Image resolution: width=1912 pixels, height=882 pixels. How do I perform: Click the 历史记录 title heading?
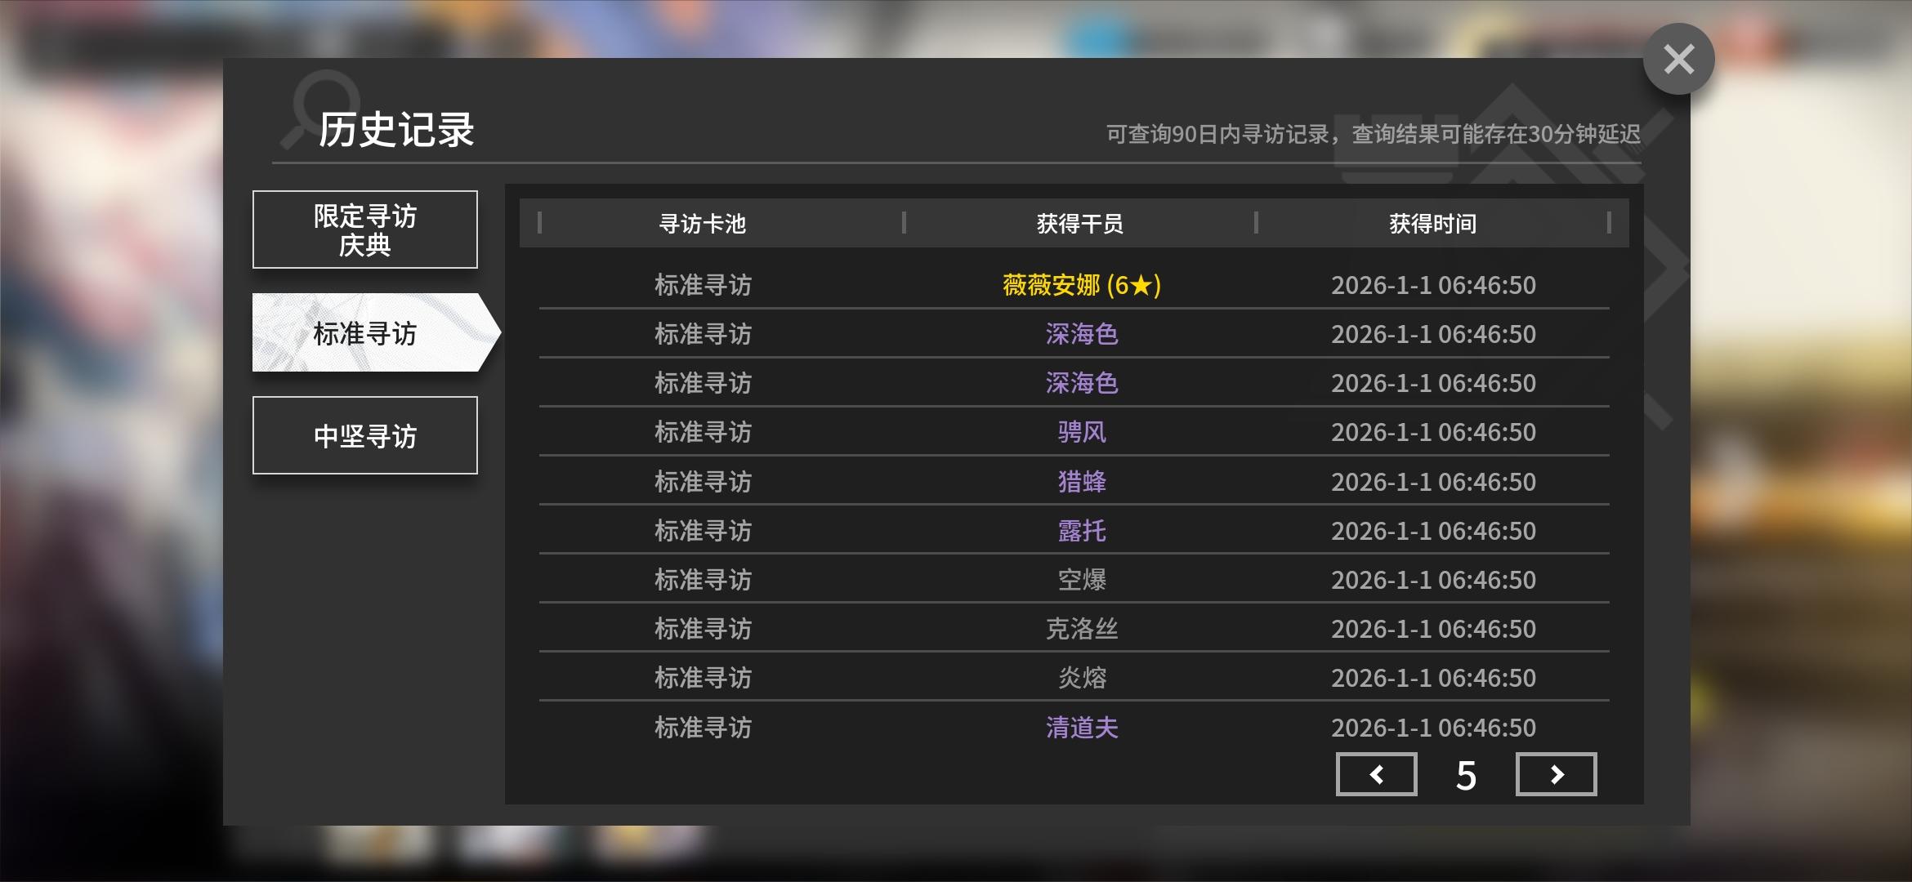click(x=396, y=130)
